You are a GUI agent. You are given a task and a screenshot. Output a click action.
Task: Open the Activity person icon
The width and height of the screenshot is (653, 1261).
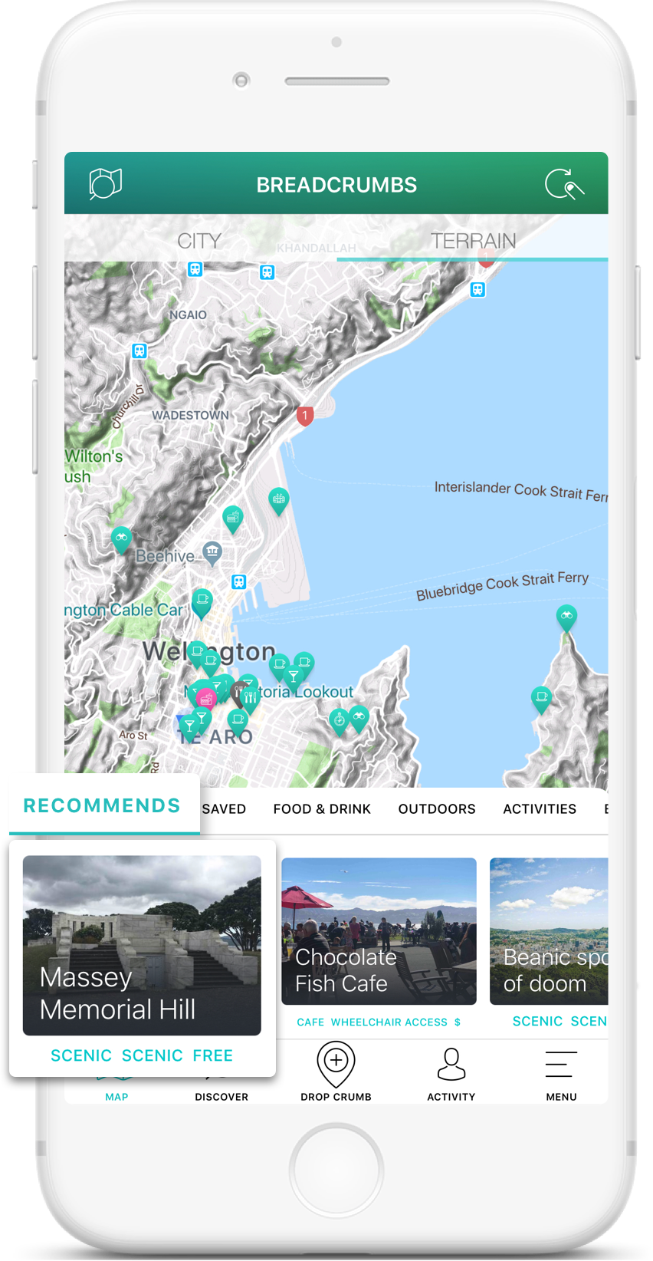point(451,1064)
